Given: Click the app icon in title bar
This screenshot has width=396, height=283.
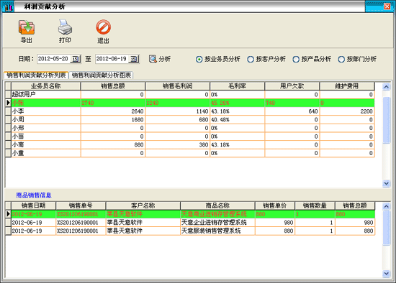Looking at the screenshot, I should 8,6.
